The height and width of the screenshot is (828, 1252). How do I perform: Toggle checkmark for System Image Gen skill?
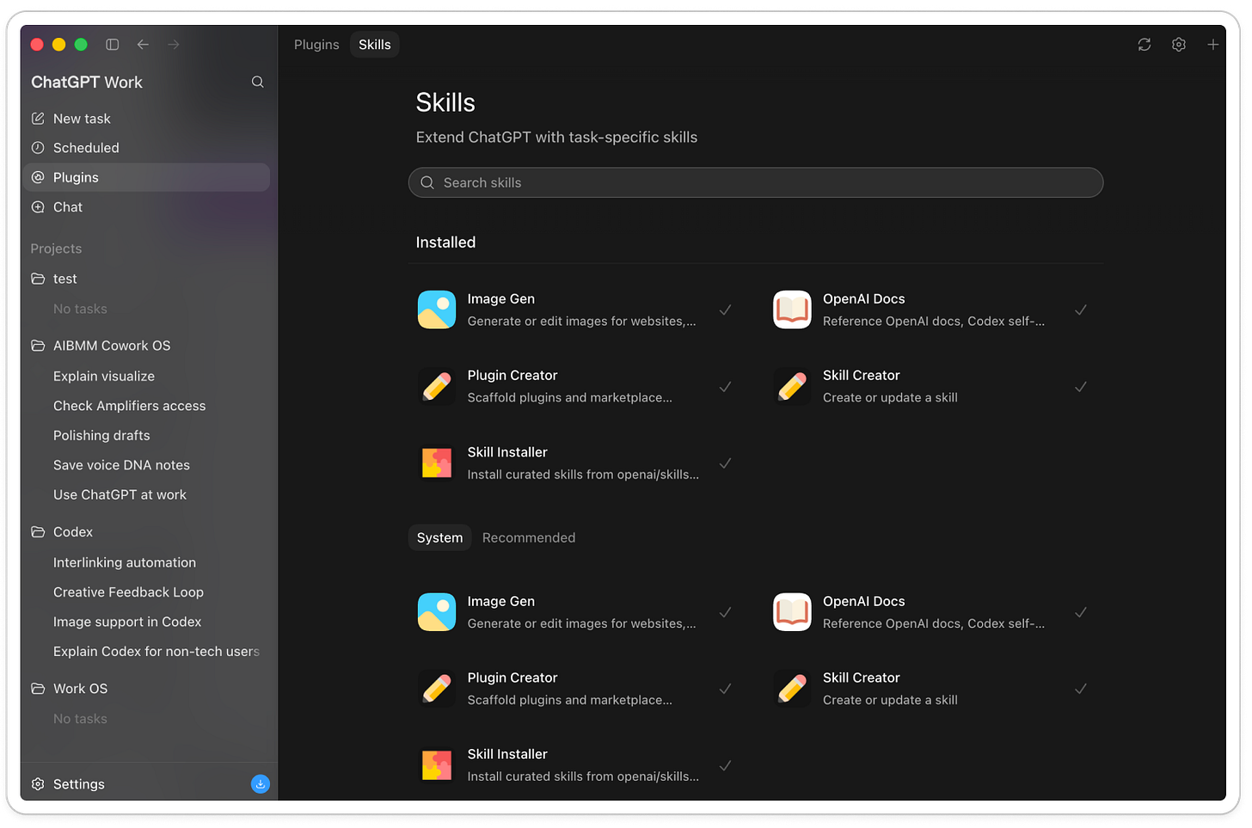click(x=725, y=612)
